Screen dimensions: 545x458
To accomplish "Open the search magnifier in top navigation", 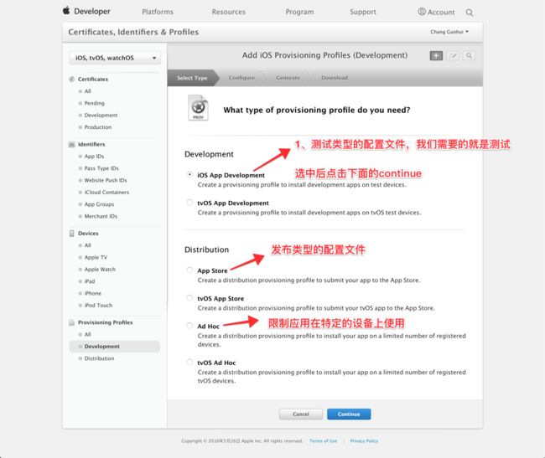I will (470, 13).
